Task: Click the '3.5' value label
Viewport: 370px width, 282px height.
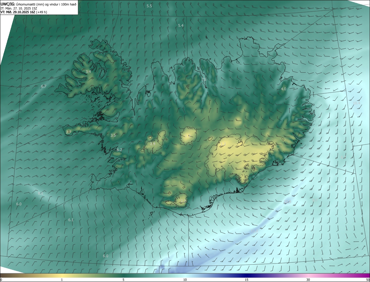Action: (113, 135)
